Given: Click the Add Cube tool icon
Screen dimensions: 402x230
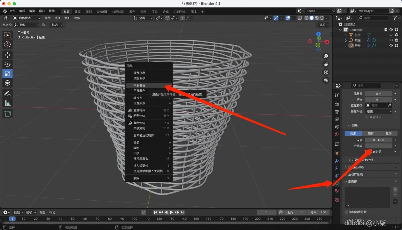Looking at the screenshot, I should click(x=7, y=113).
